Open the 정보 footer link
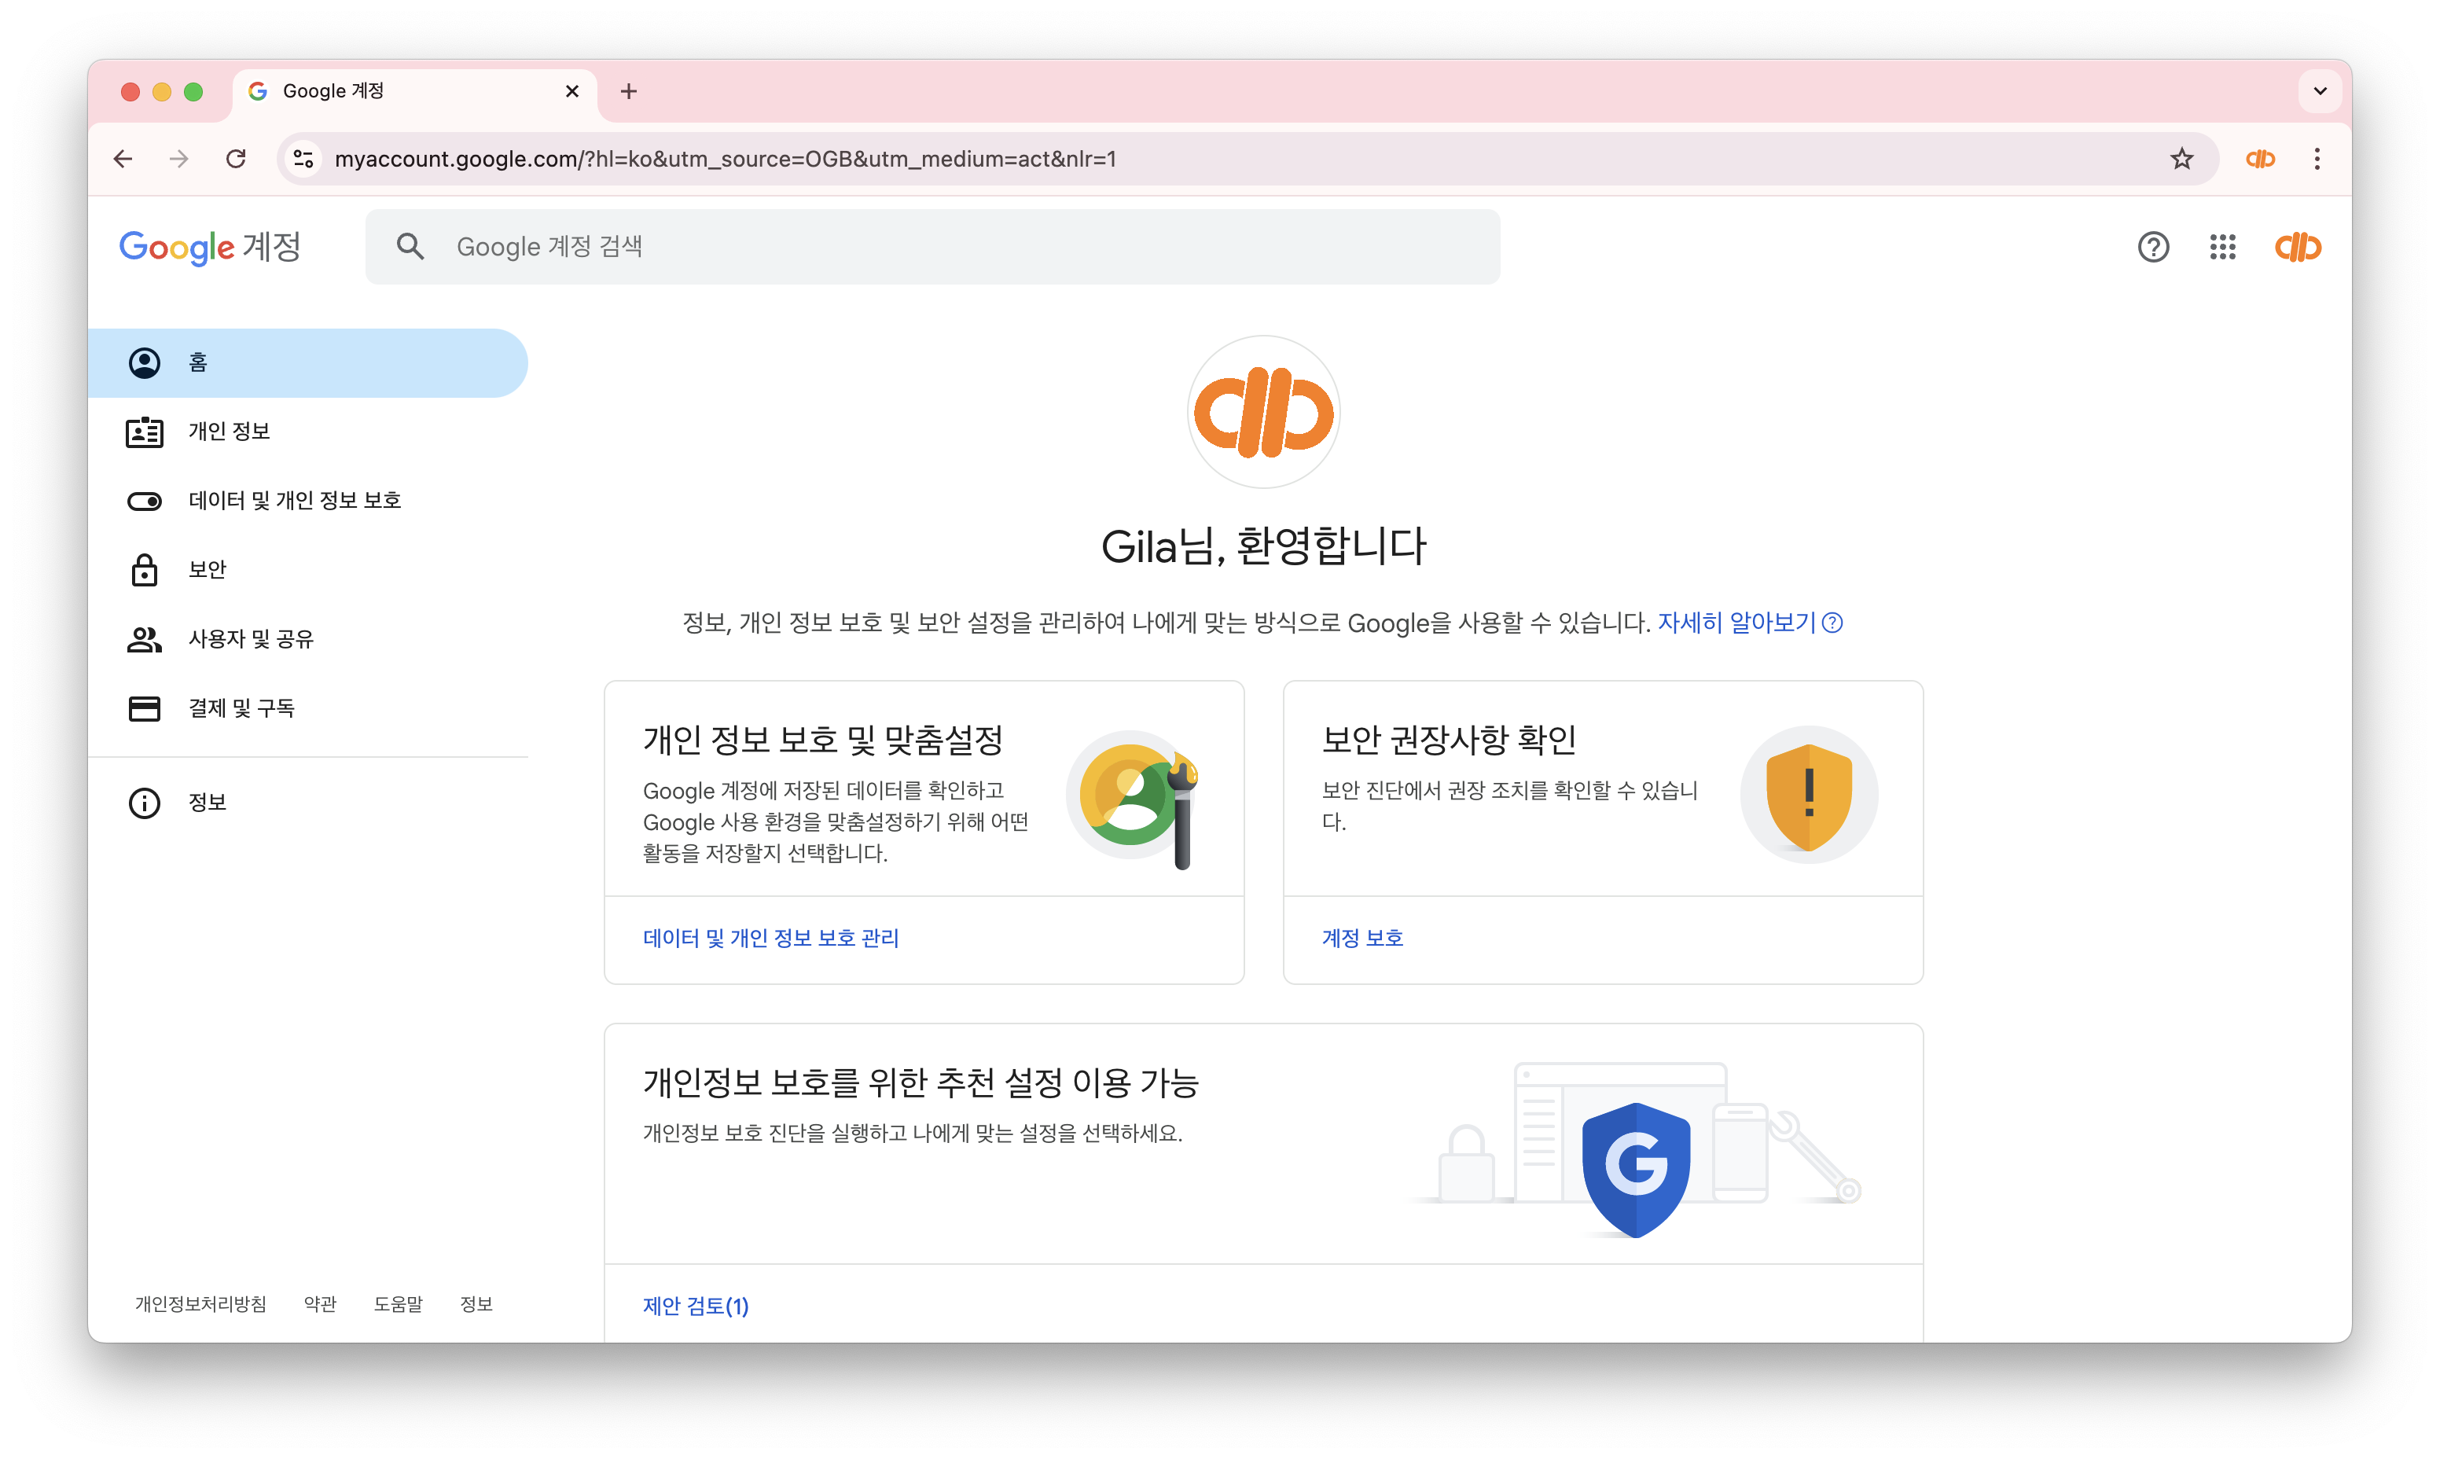2440x1459 pixels. (x=477, y=1303)
